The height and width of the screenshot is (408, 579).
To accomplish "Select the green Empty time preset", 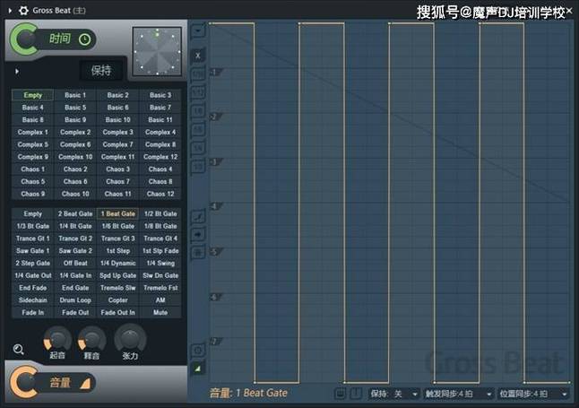I will pos(33,95).
